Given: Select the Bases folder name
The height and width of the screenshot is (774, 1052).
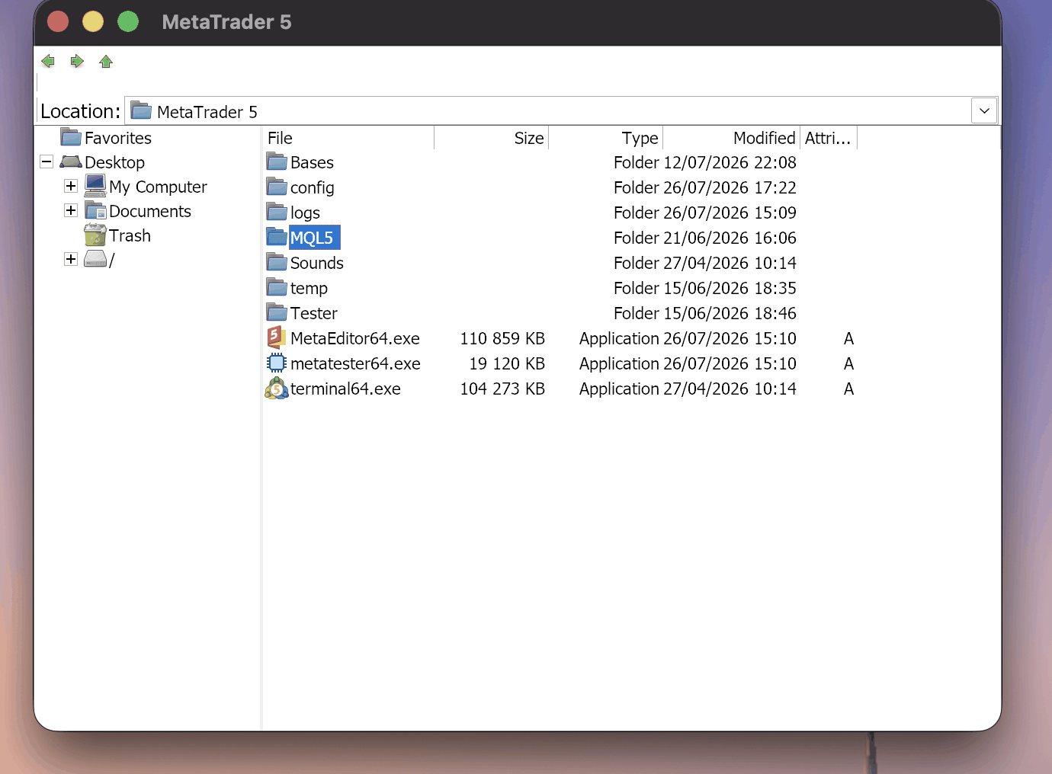Looking at the screenshot, I should point(312,162).
